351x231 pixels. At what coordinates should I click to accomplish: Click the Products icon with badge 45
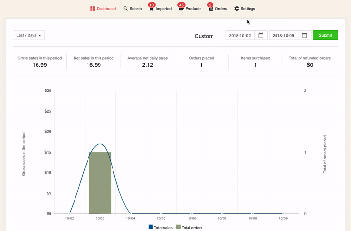(x=181, y=9)
